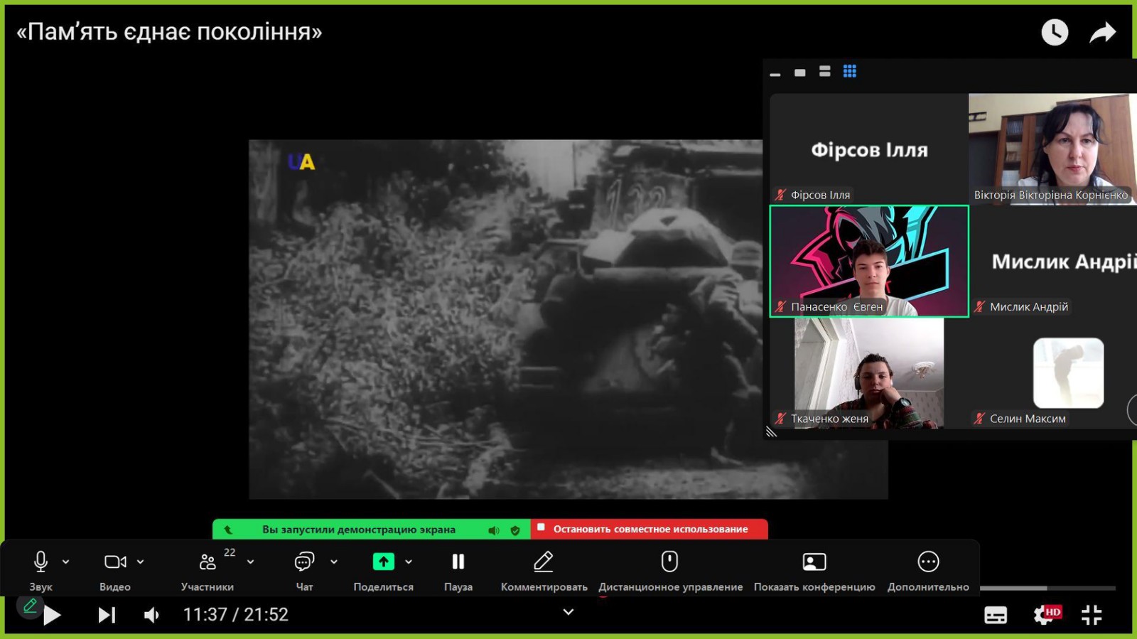The height and width of the screenshot is (639, 1137).
Task: Click the phone icon in green sharing bar
Action: click(x=228, y=530)
